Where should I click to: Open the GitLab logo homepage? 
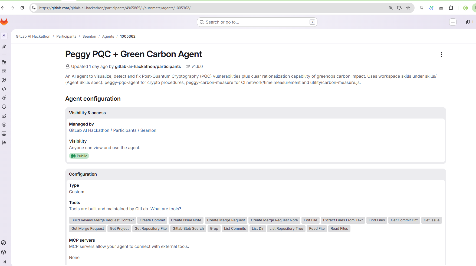[4, 22]
